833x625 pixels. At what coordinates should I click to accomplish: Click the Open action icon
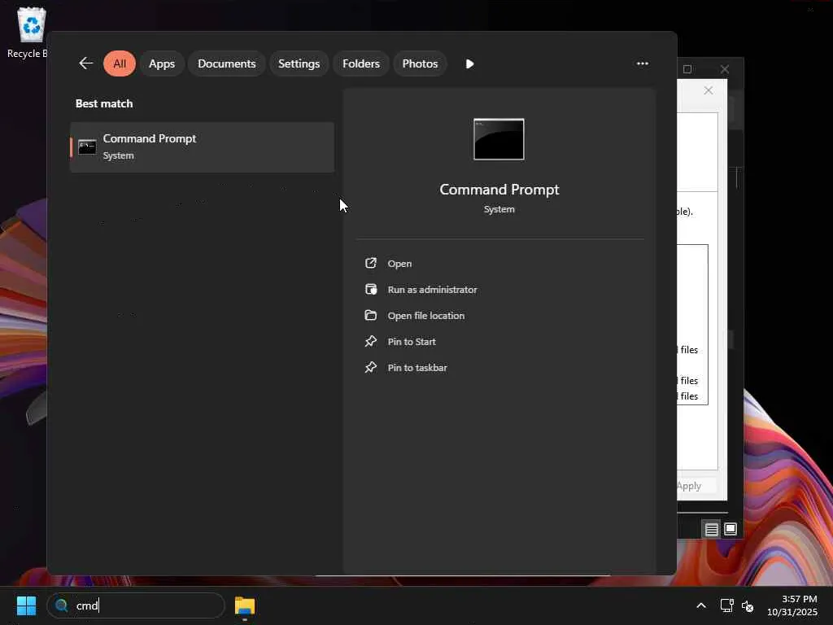point(371,263)
